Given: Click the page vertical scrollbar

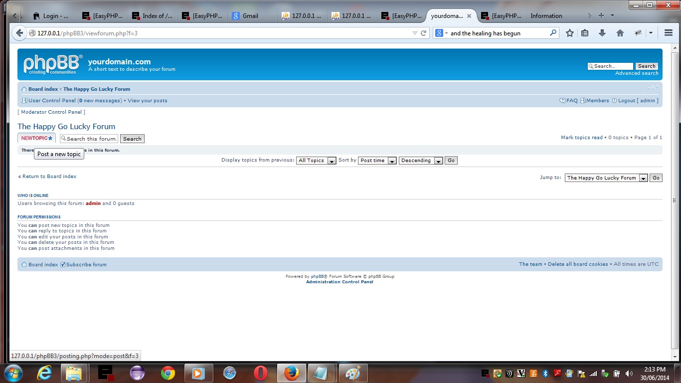Looking at the screenshot, I should pyautogui.click(x=675, y=199).
